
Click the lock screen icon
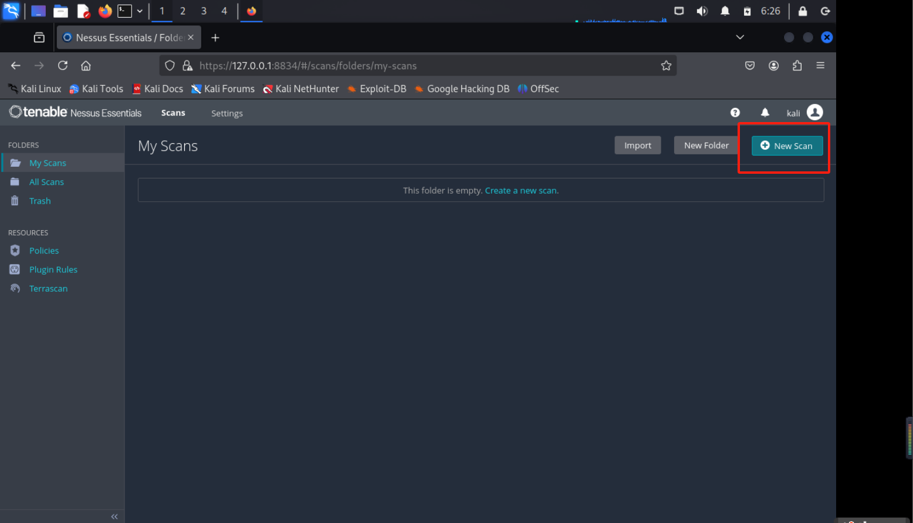[803, 11]
